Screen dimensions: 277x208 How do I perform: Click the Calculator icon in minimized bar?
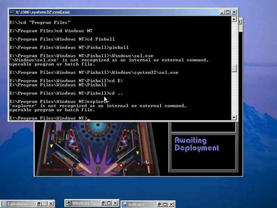point(5,204)
